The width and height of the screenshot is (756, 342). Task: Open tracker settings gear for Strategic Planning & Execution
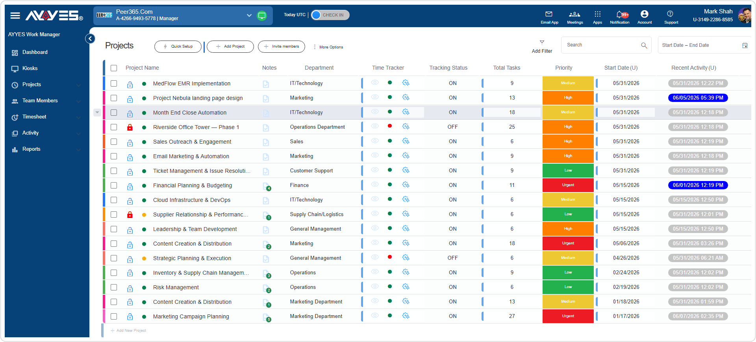coord(406,257)
